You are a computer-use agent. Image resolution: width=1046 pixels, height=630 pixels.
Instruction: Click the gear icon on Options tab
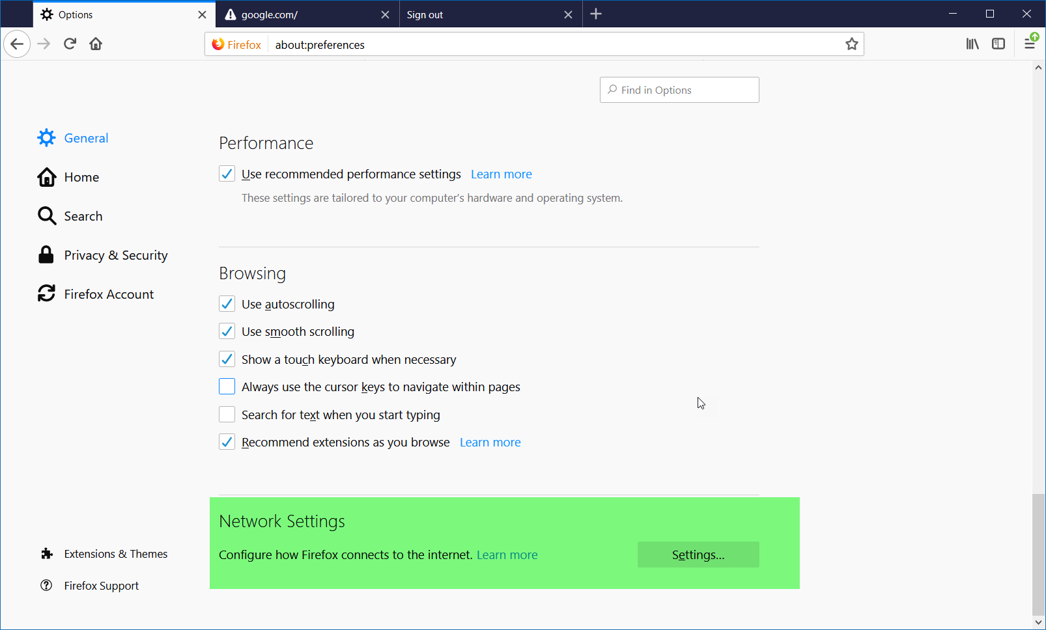(47, 14)
